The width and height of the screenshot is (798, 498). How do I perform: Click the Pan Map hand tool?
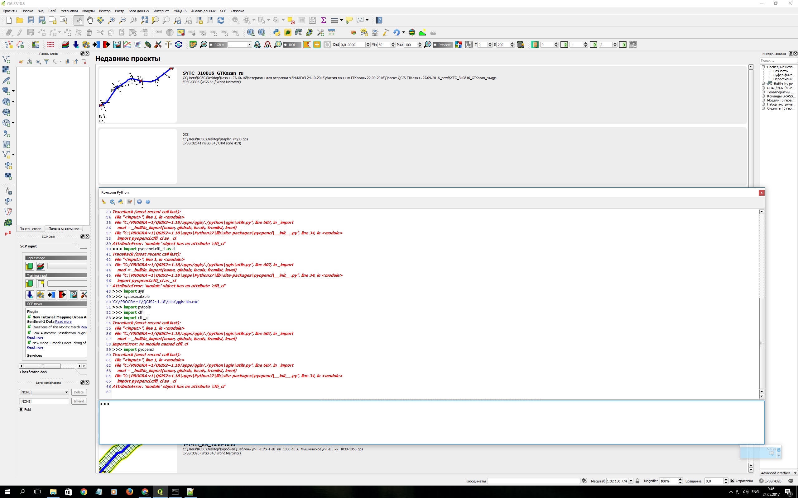(x=90, y=21)
